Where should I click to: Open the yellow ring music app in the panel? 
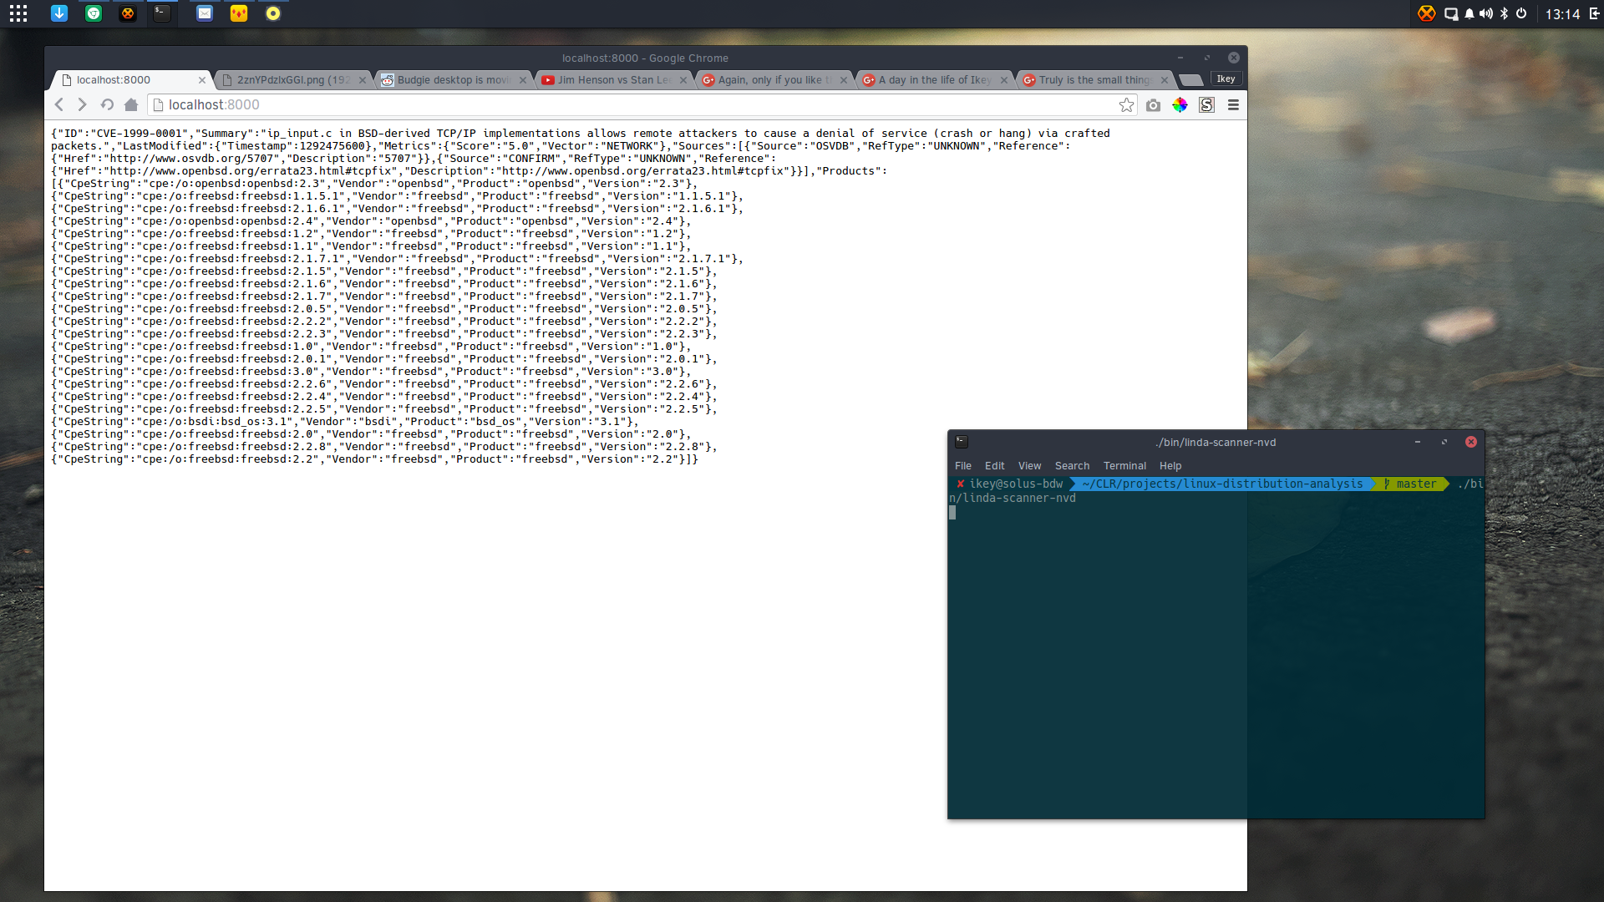(x=273, y=13)
